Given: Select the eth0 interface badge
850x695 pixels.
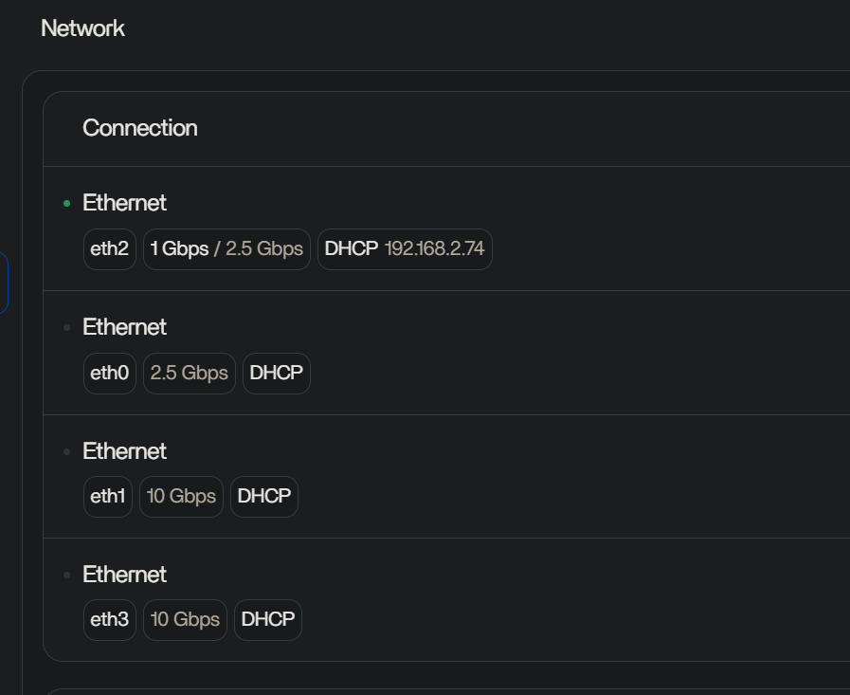Looking at the screenshot, I should (109, 373).
